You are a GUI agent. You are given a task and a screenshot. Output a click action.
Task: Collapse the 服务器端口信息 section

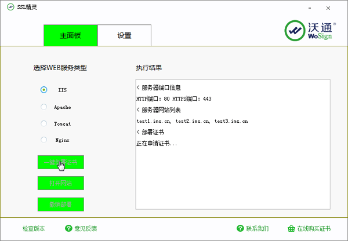click(x=138, y=88)
